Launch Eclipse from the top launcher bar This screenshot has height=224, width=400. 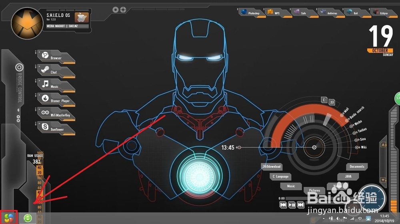point(384,13)
